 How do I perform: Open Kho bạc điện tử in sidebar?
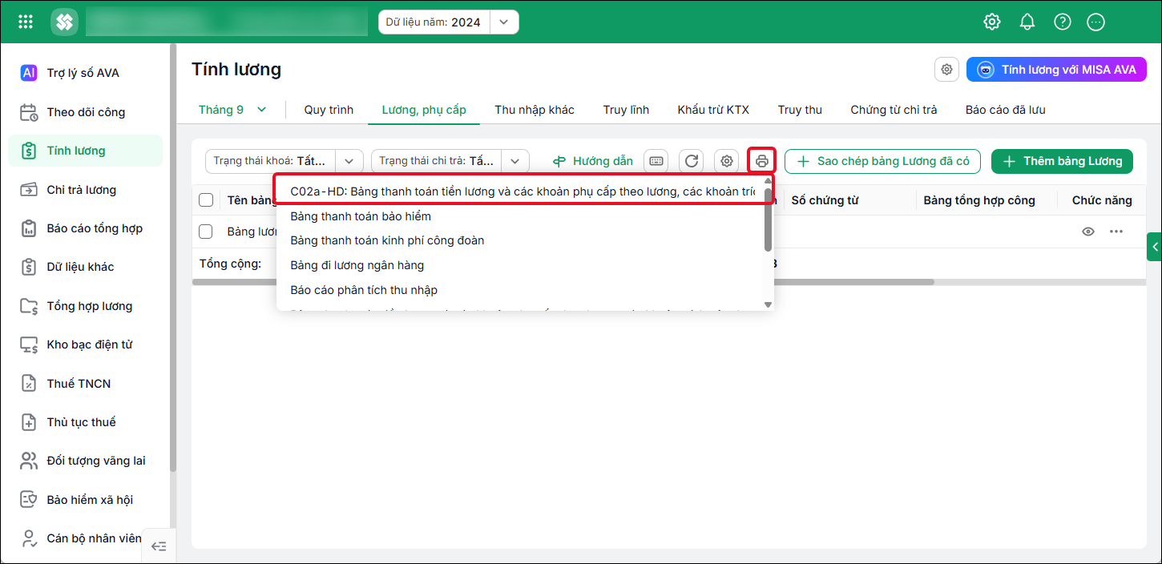[85, 344]
